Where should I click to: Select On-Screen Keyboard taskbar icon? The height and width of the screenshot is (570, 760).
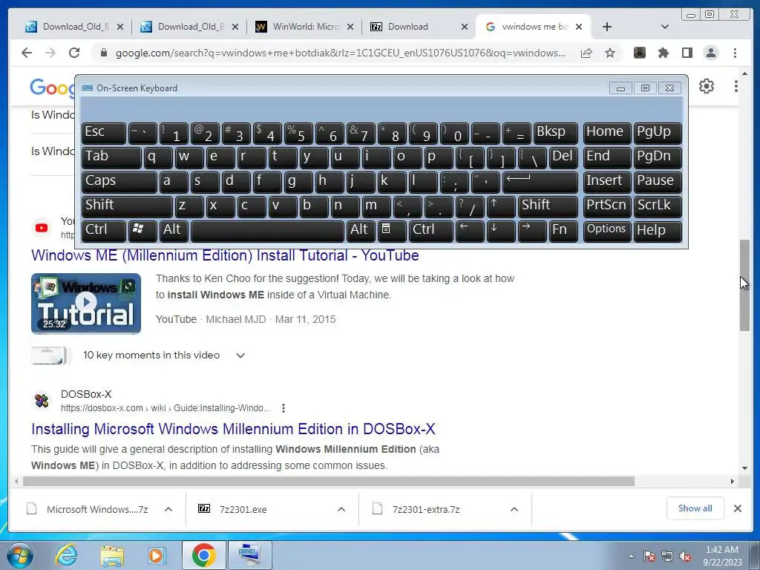pos(250,555)
